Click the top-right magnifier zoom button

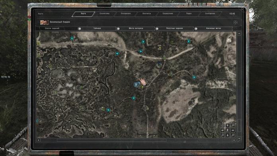point(233,125)
